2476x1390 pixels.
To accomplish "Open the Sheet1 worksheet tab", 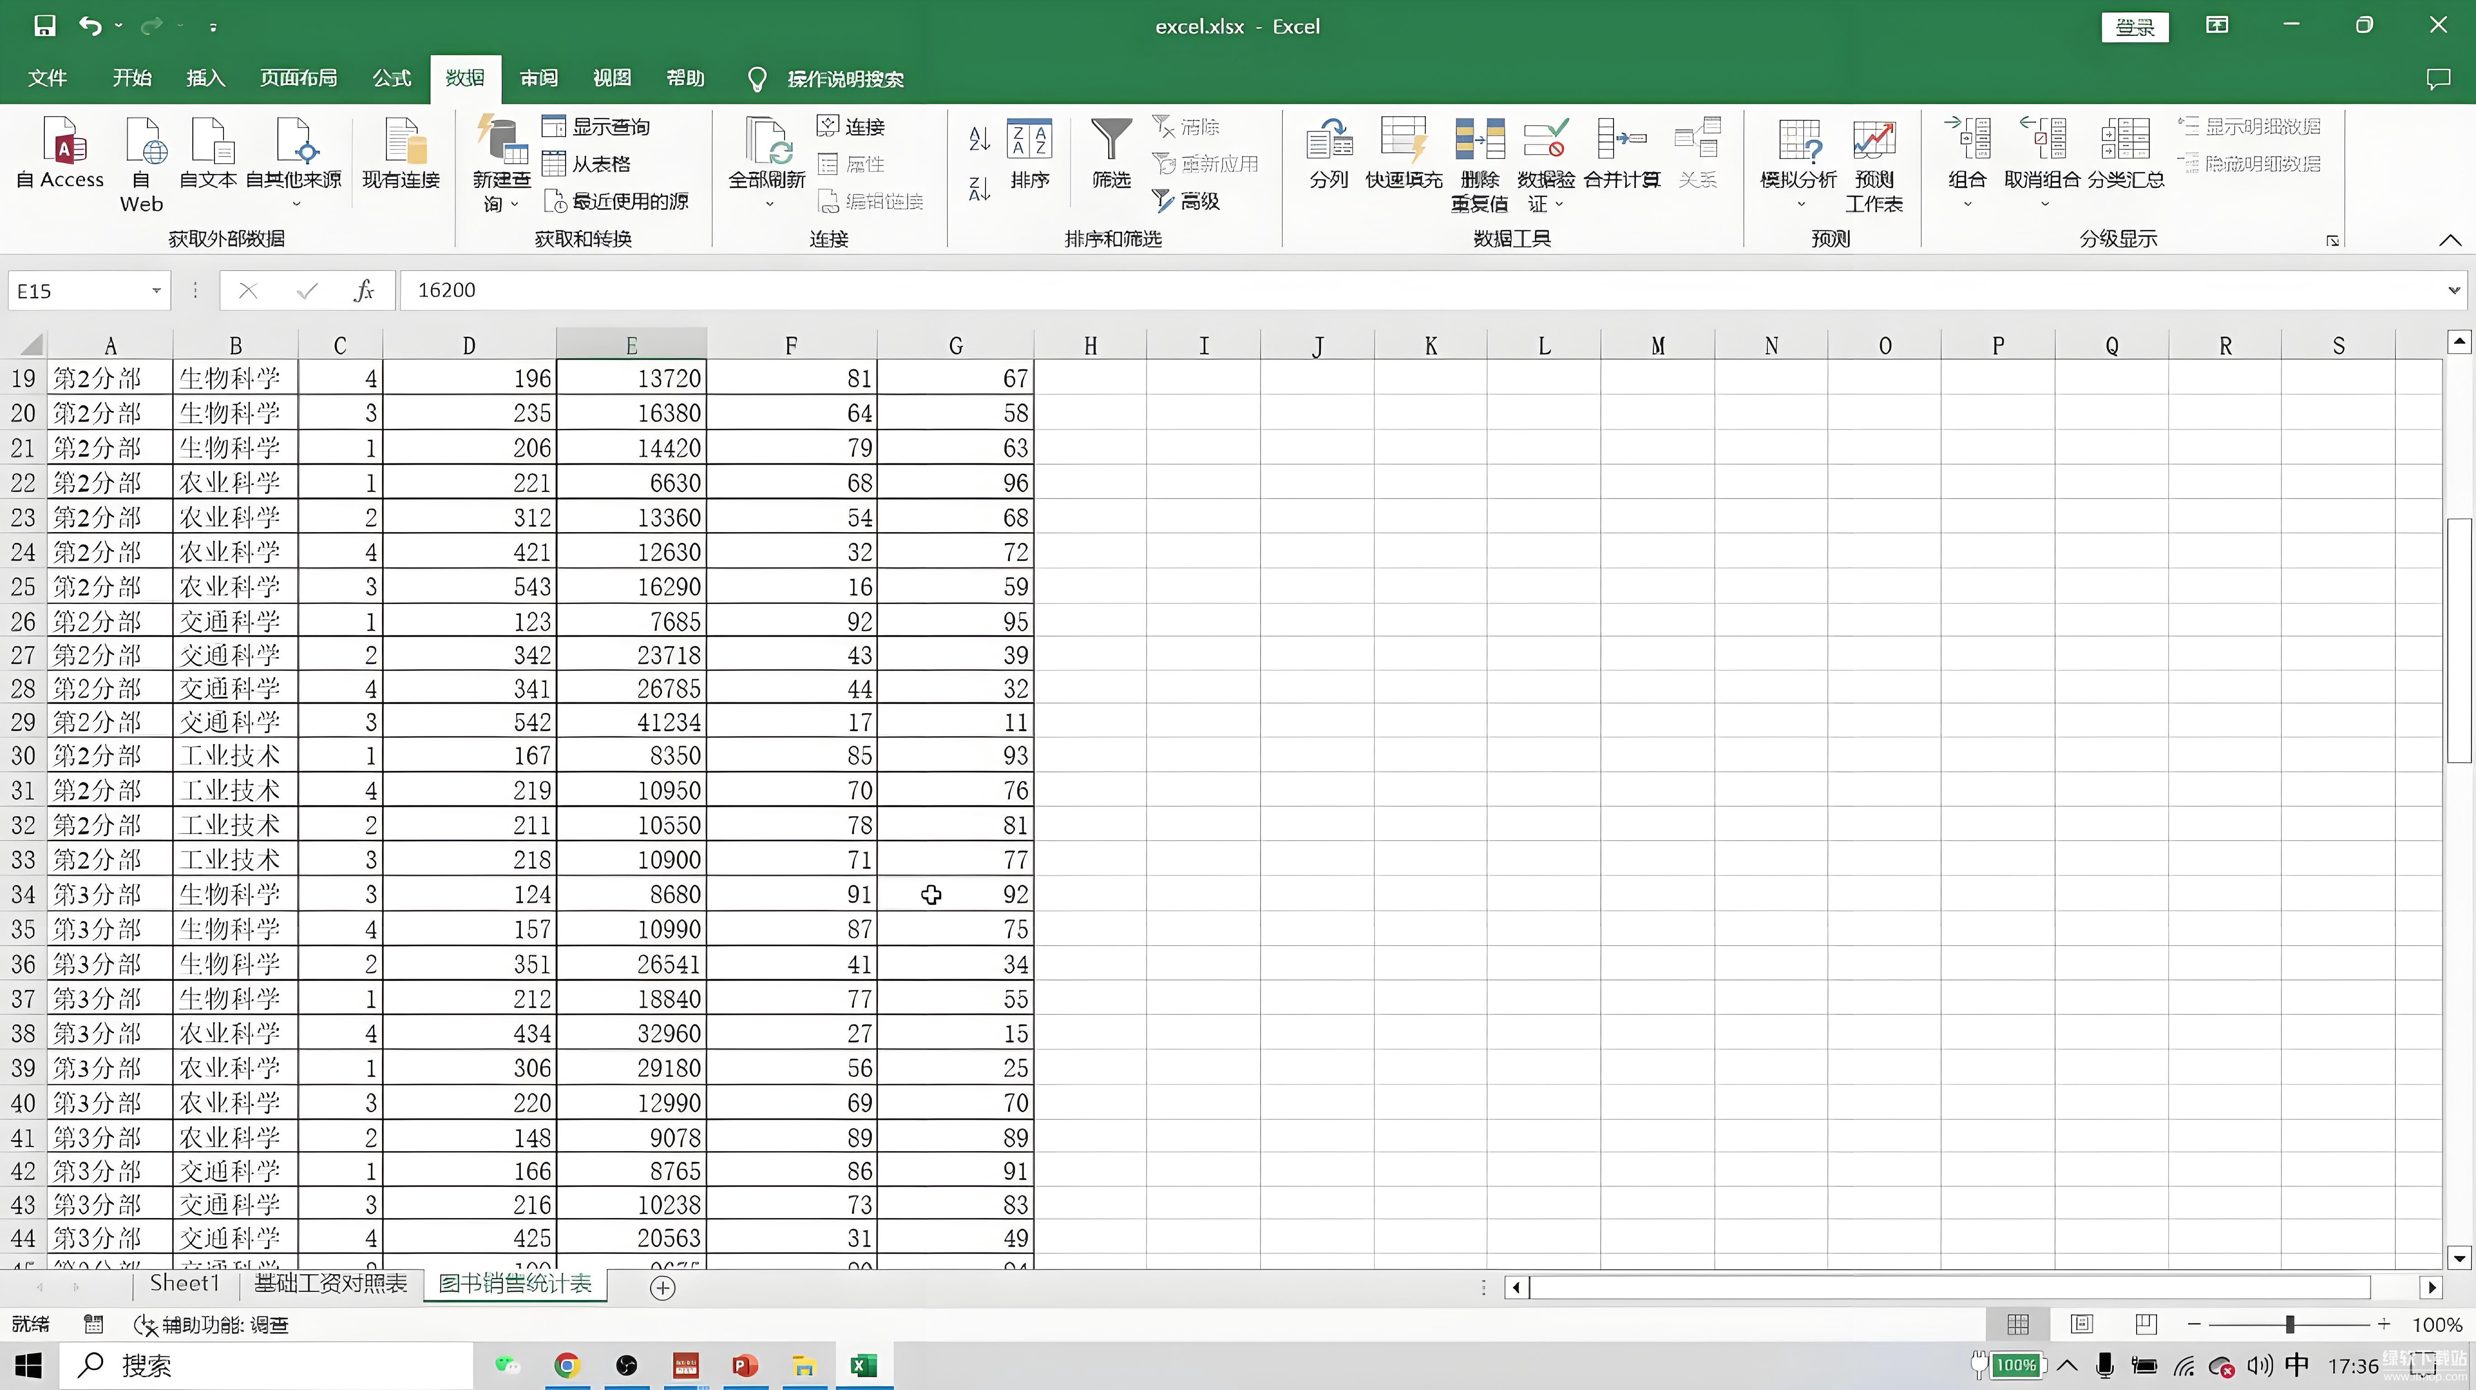I will point(185,1283).
